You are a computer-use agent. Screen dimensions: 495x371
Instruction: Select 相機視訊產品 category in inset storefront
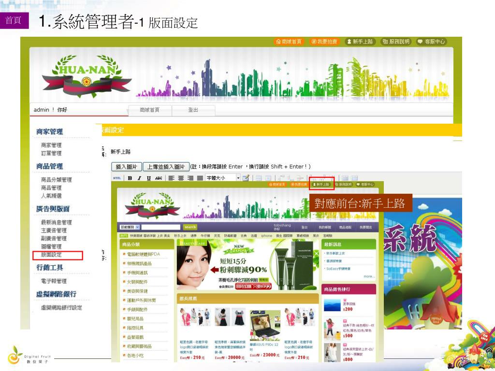(139, 263)
